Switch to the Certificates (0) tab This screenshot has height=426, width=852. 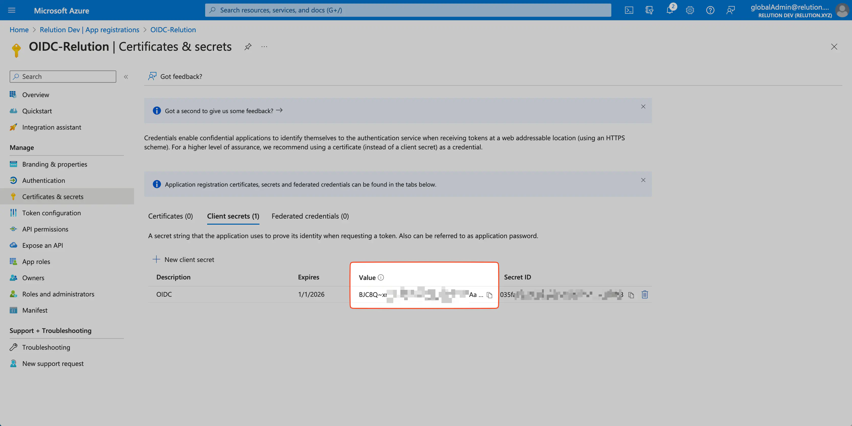point(170,216)
